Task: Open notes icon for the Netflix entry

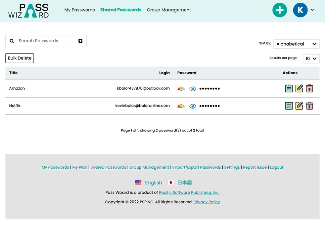Action: pyautogui.click(x=289, y=106)
